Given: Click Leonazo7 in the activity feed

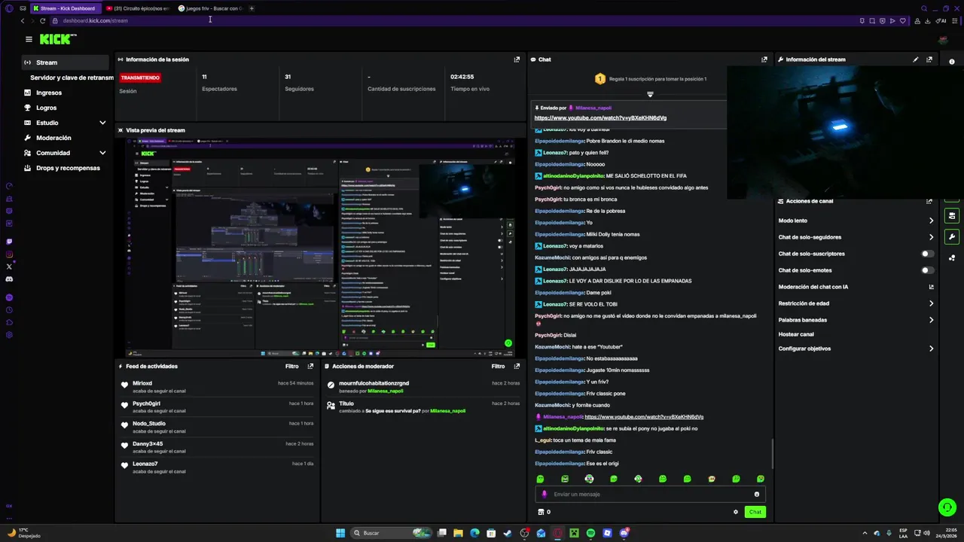Looking at the screenshot, I should pos(145,464).
